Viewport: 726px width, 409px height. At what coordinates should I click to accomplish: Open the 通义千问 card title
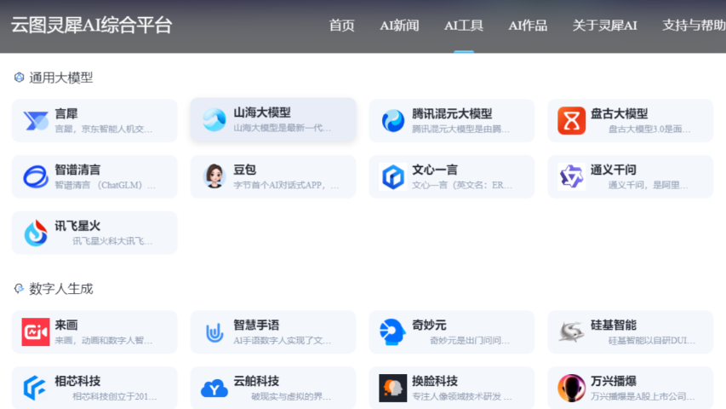click(613, 170)
